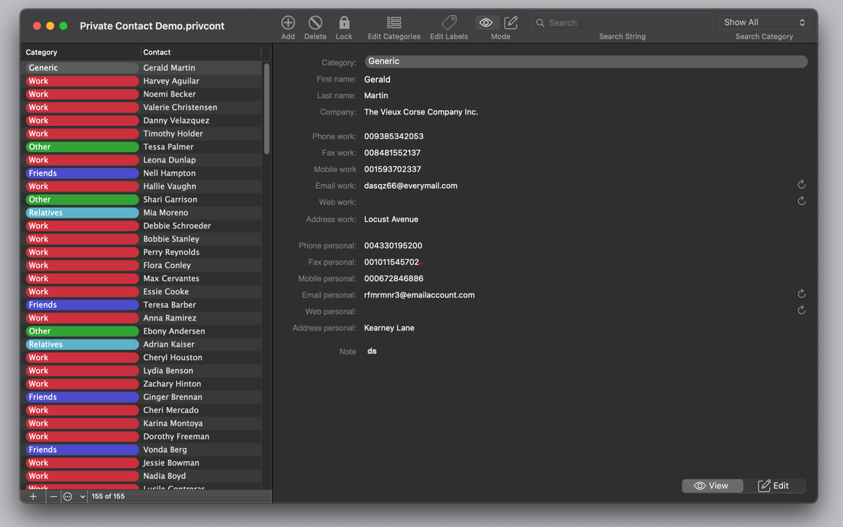Click the refresh icon next to Email personal
Viewport: 843px width, 527px height.
tap(801, 294)
